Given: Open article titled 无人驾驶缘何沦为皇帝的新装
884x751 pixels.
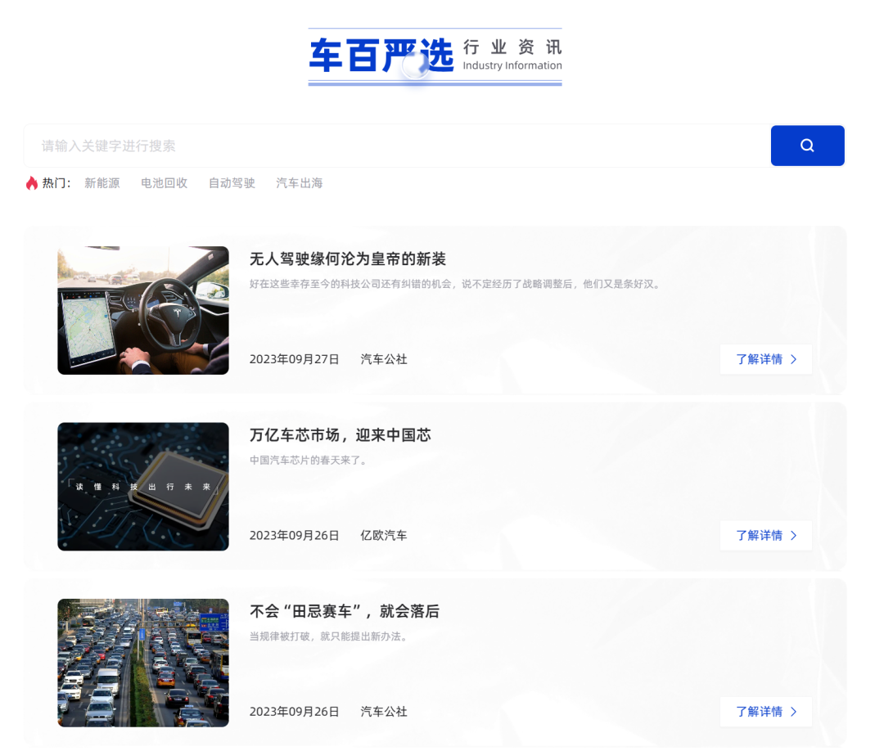Looking at the screenshot, I should [347, 259].
